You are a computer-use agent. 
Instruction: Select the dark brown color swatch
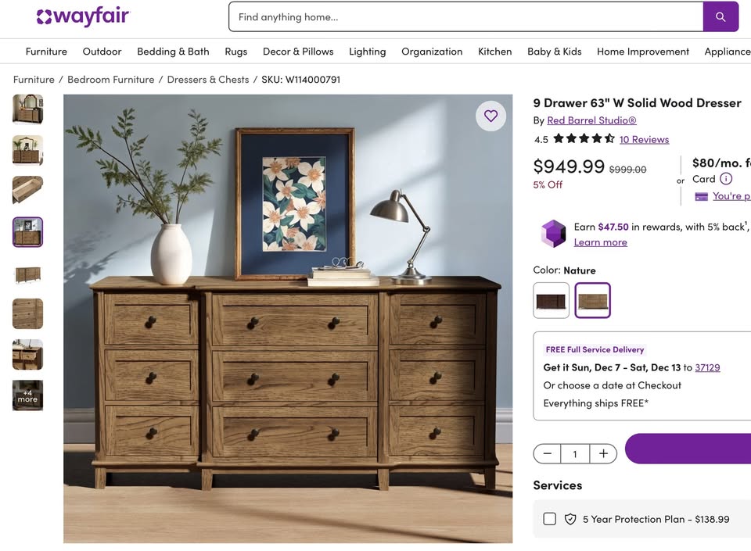tap(551, 300)
